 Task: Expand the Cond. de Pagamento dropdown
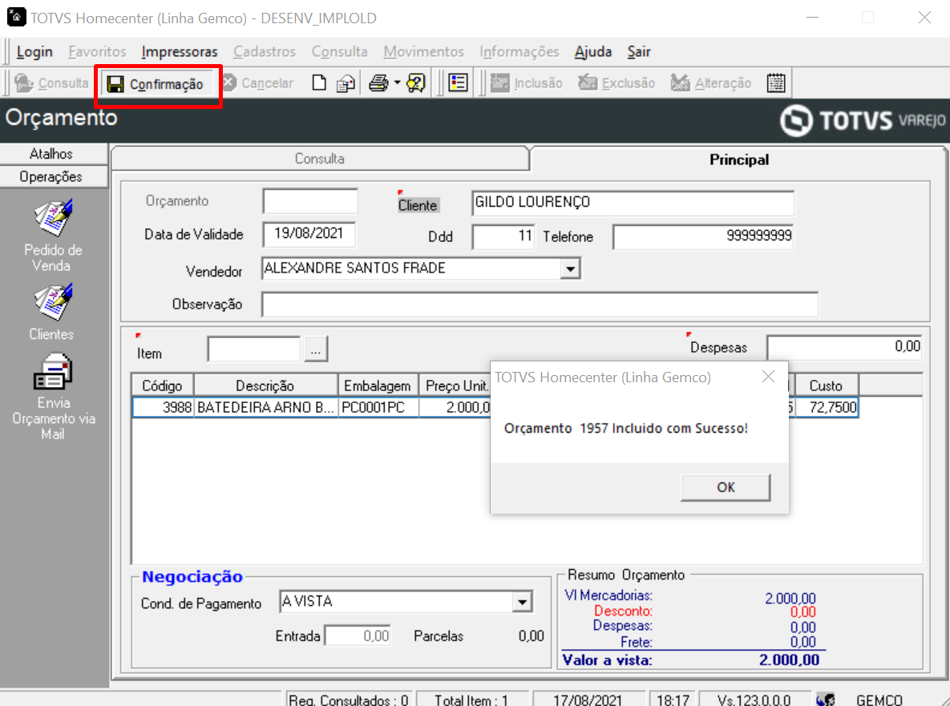click(x=522, y=602)
